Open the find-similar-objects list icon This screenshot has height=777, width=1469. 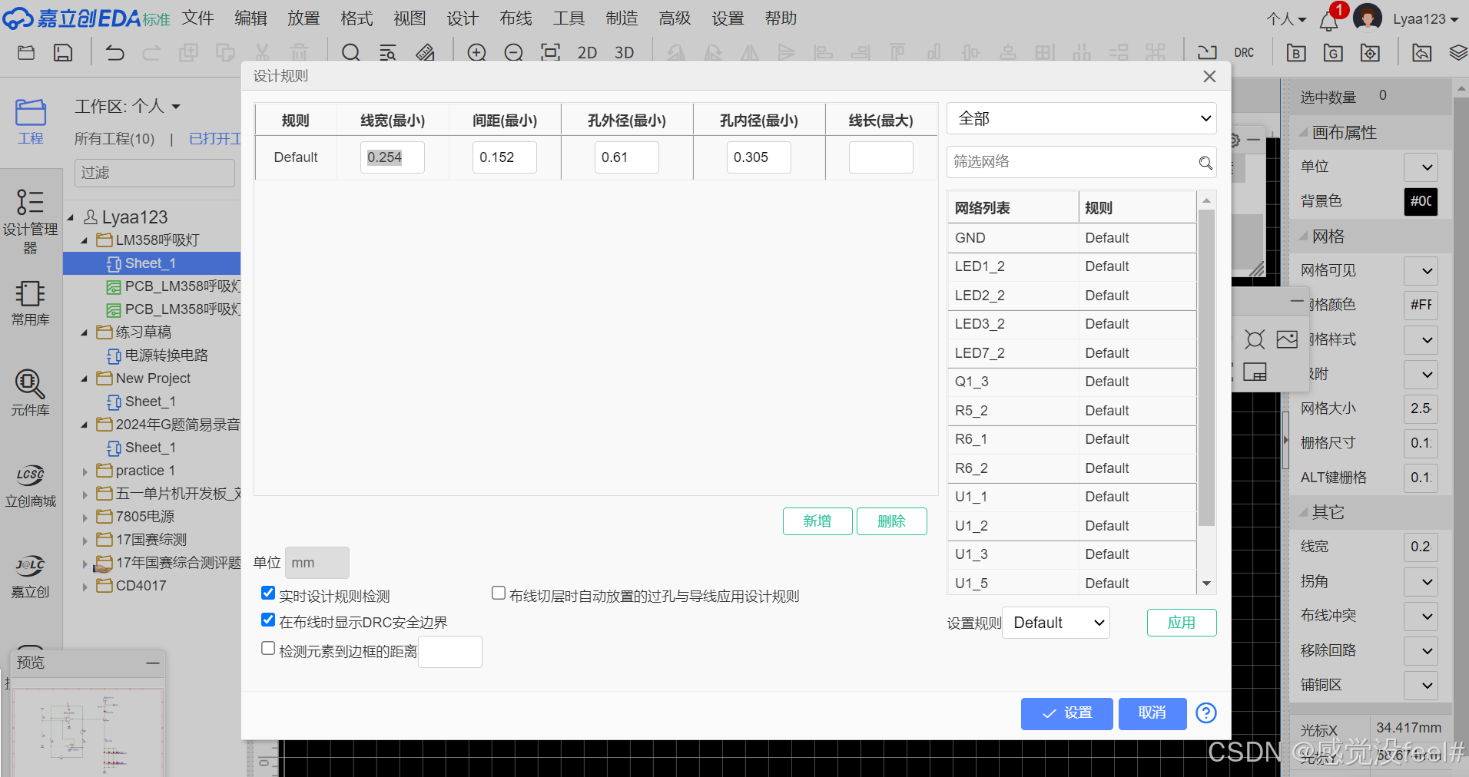click(x=388, y=52)
